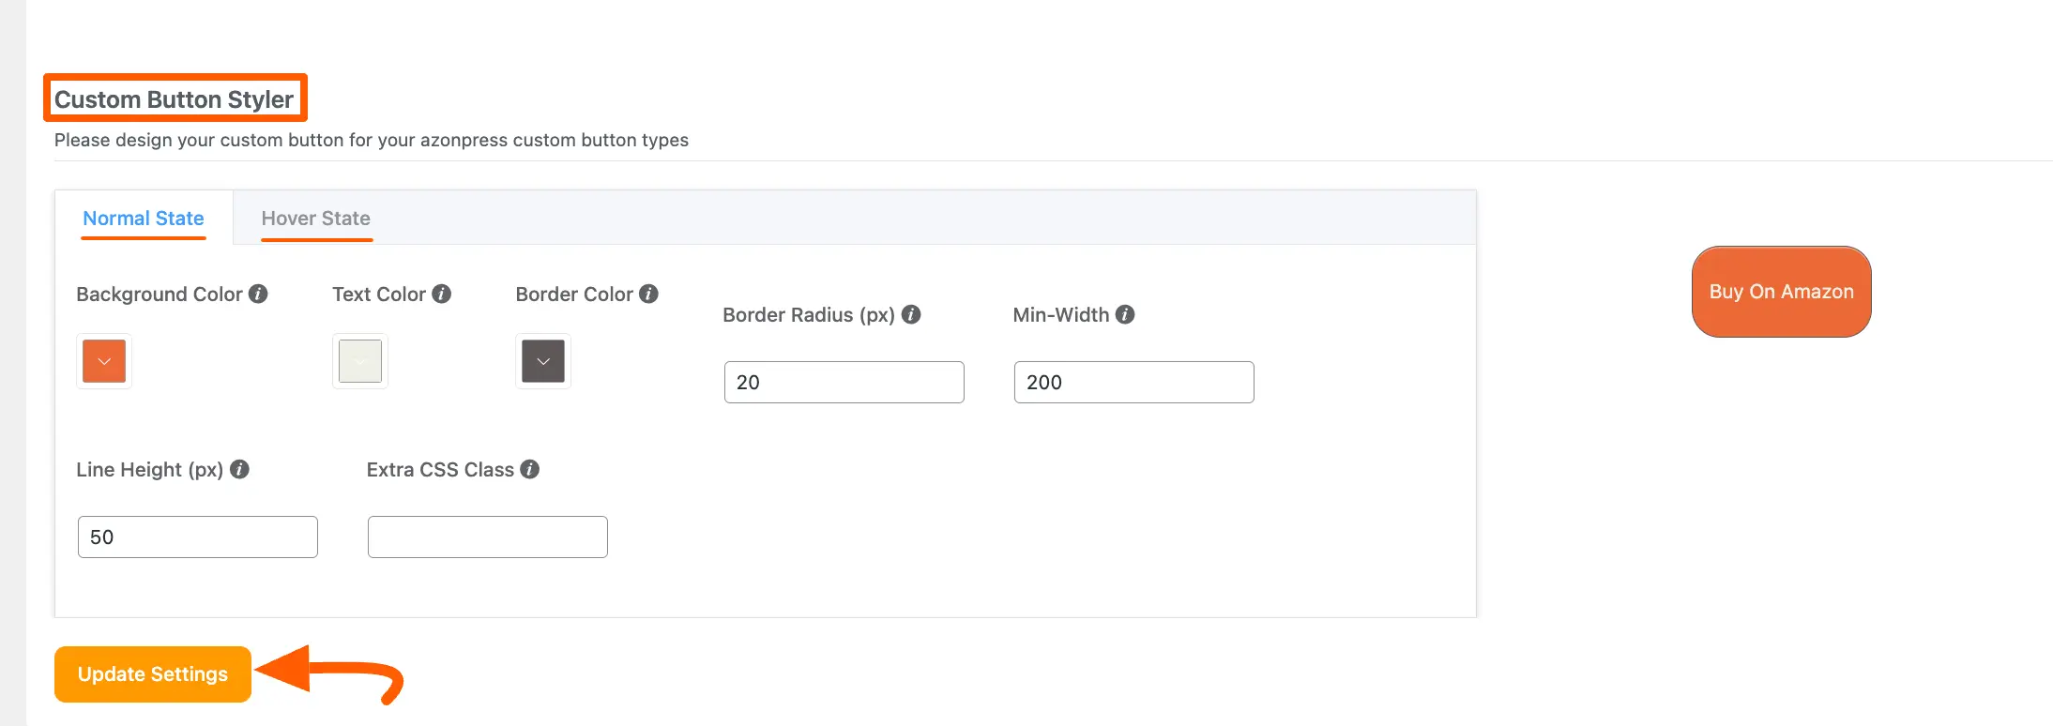
Task: Open the Background Color info tooltip
Action: pos(260,294)
